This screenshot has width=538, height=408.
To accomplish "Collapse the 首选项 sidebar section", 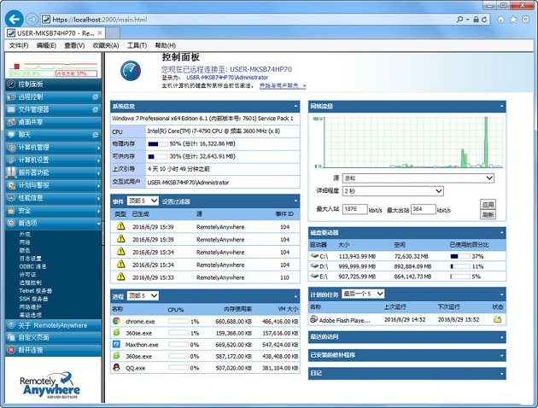I will tap(98, 222).
